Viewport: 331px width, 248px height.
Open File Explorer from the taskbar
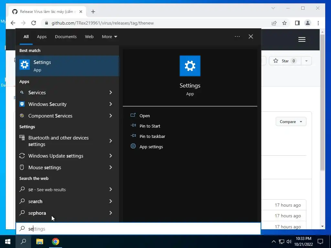[39, 242]
